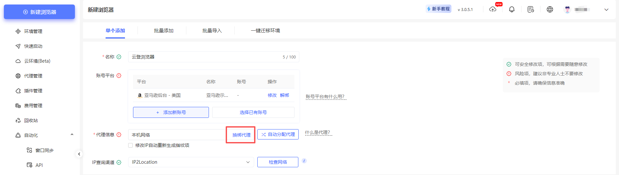Open the 账号平台有什么用? help link
Image resolution: width=619 pixels, height=175 pixels.
[326, 97]
